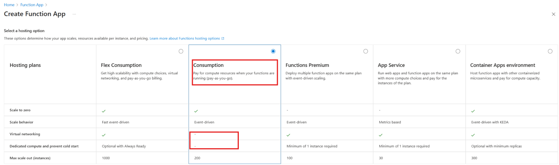Choose the App Service radio button
The image size is (559, 165).
click(x=458, y=51)
